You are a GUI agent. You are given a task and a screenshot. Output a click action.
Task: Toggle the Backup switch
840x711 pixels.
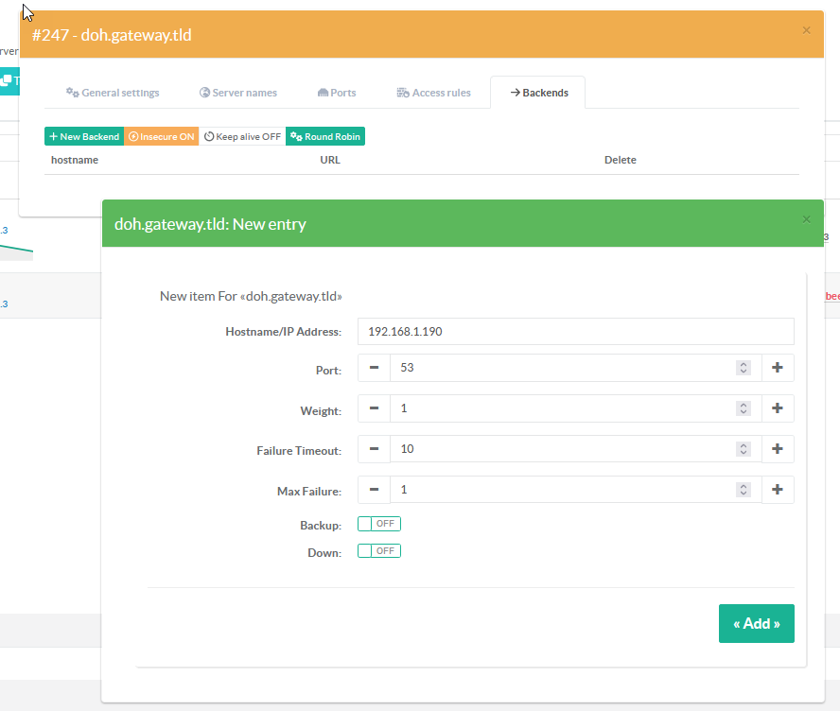pos(378,524)
